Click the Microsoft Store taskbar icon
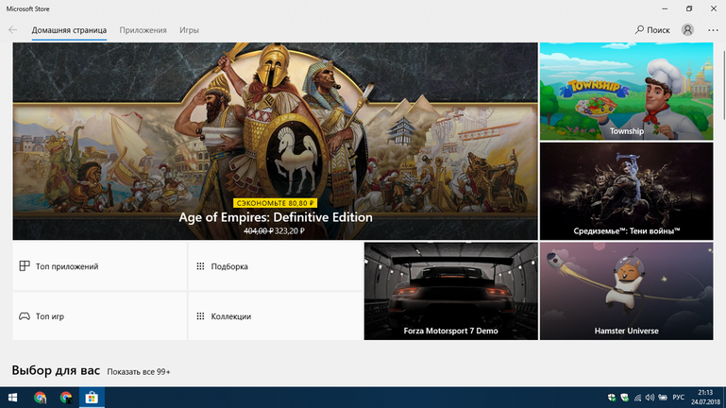The image size is (726, 408). coord(92,398)
